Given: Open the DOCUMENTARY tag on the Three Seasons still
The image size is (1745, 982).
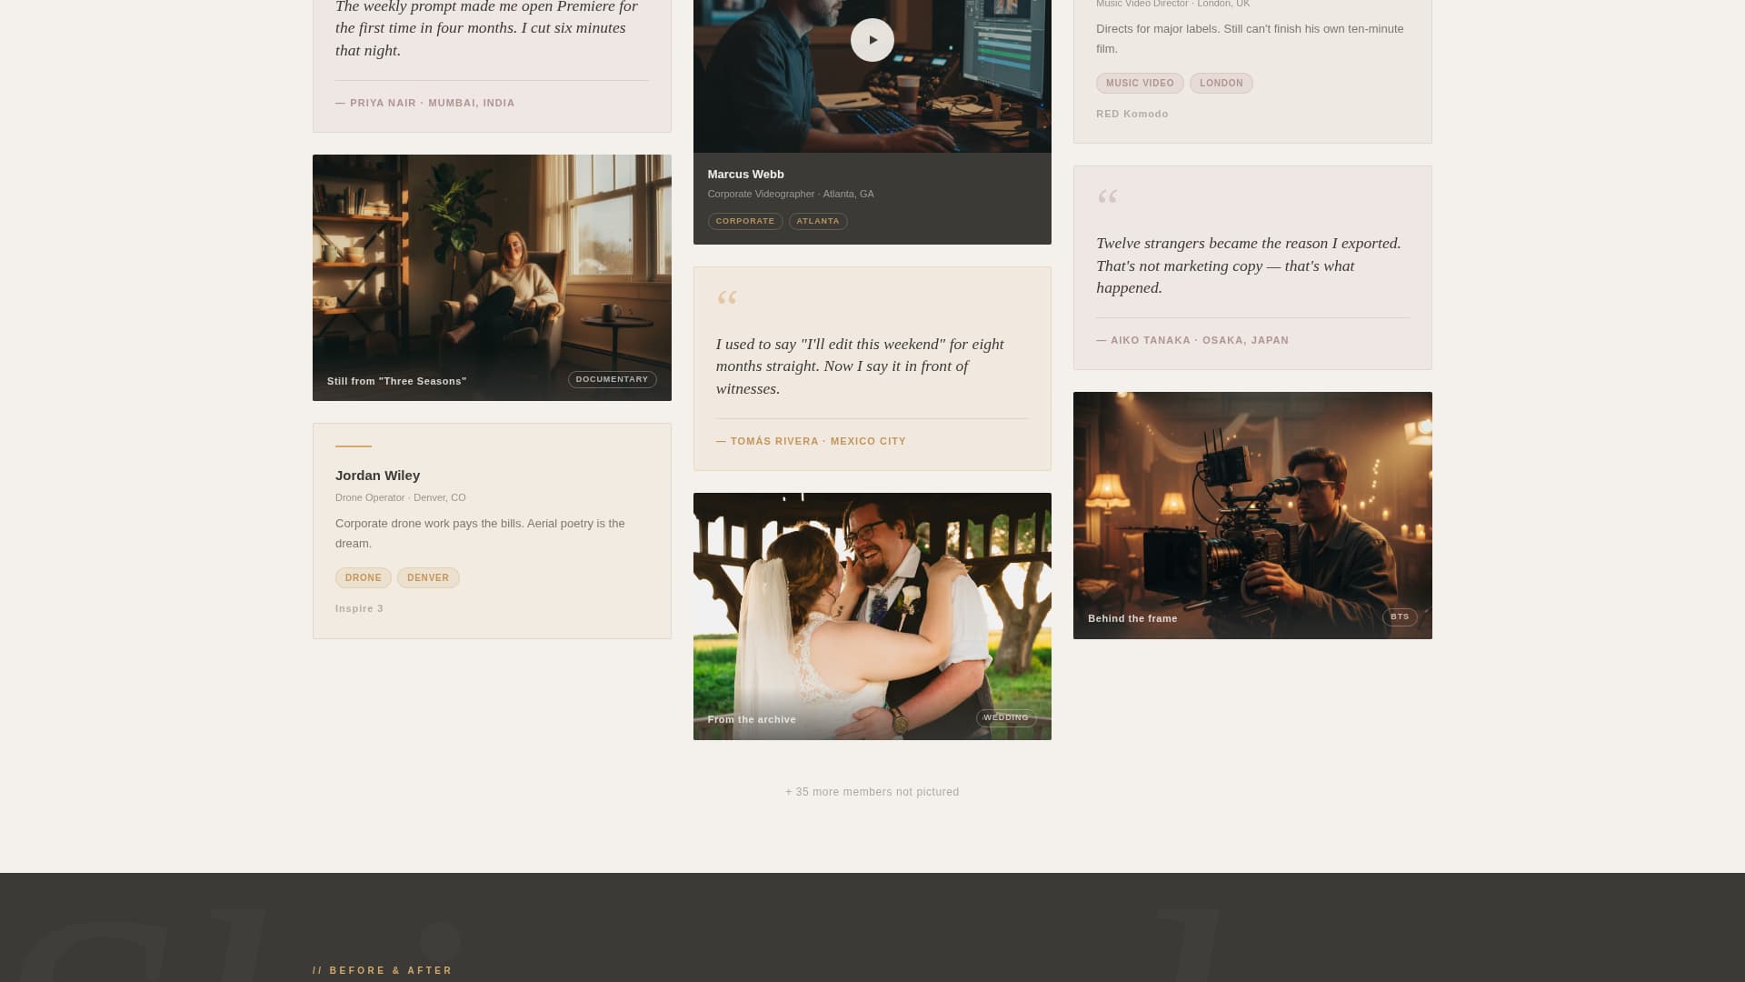Looking at the screenshot, I should (612, 379).
